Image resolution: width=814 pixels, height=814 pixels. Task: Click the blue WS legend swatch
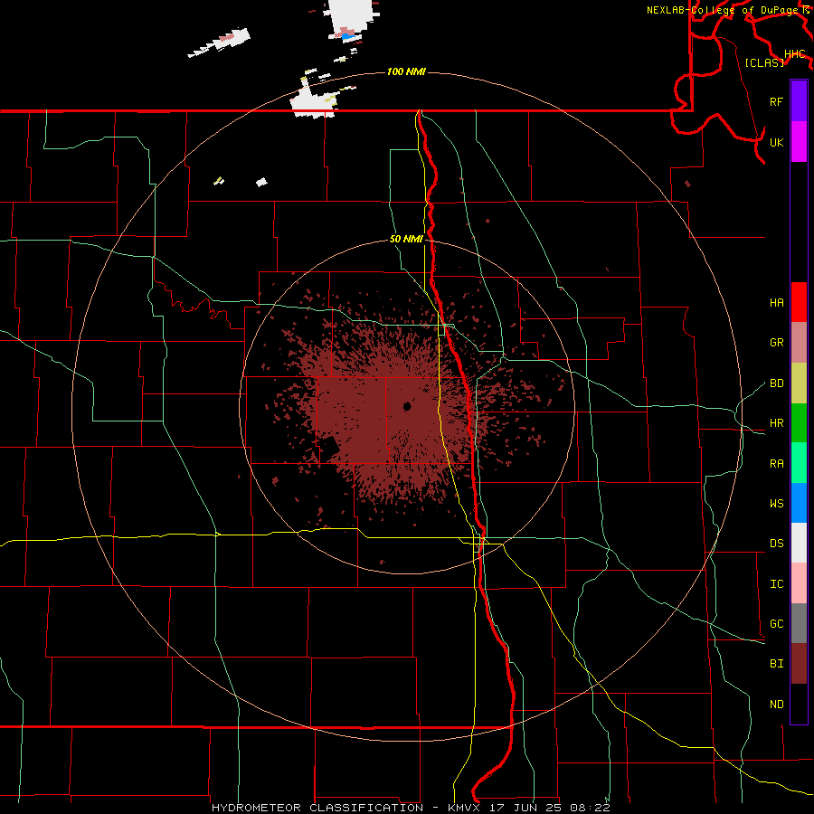coord(799,503)
